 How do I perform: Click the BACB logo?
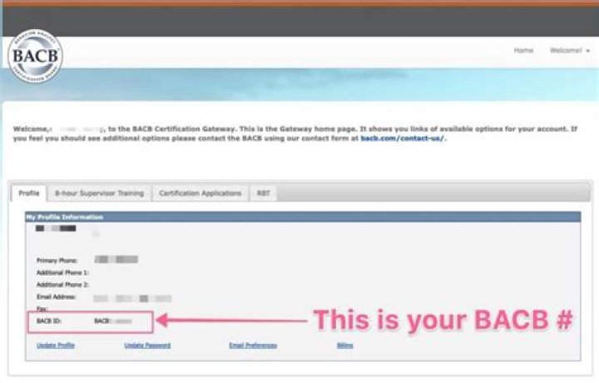[35, 56]
